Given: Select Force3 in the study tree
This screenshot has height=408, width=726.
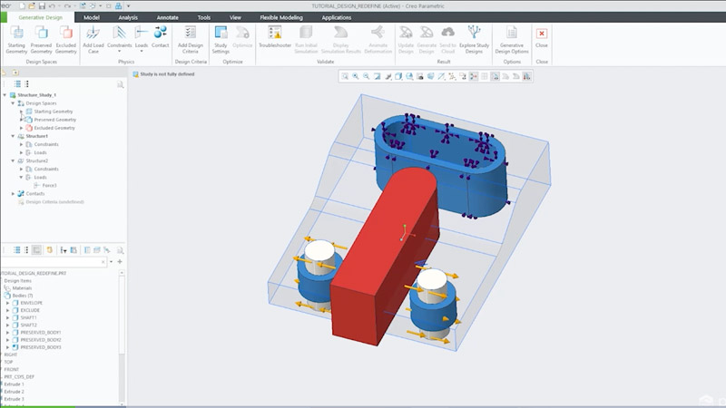Looking at the screenshot, I should point(49,185).
